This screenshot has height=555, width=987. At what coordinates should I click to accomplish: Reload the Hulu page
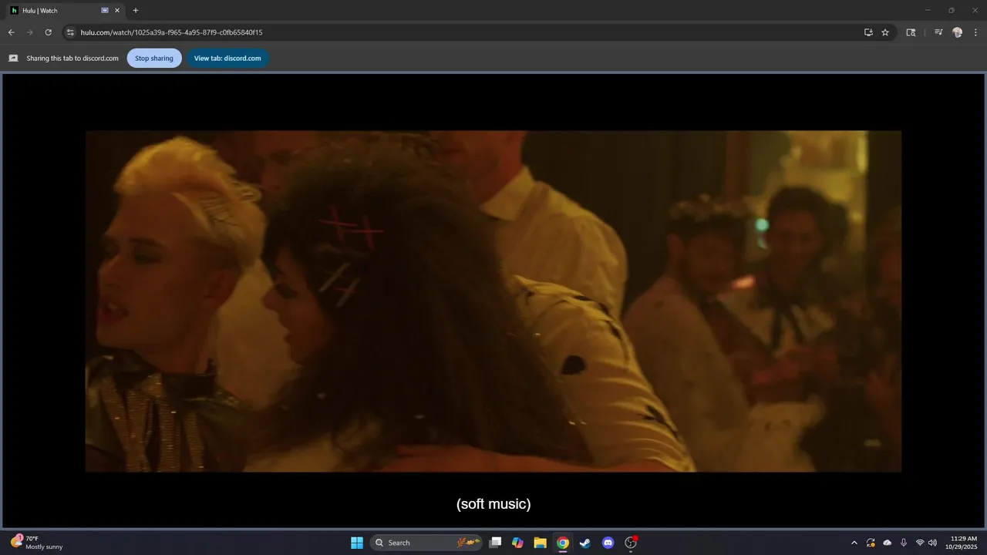coord(48,32)
